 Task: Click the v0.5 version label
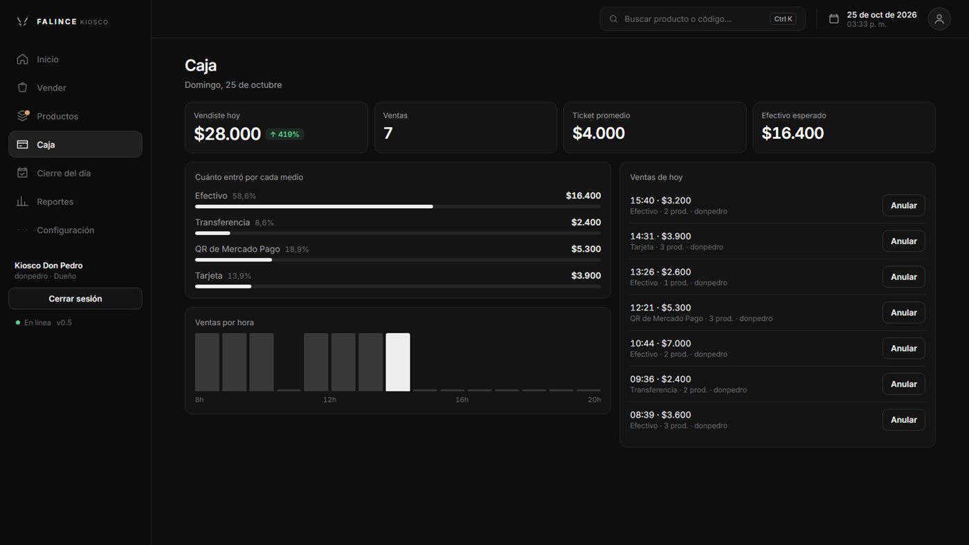point(64,322)
